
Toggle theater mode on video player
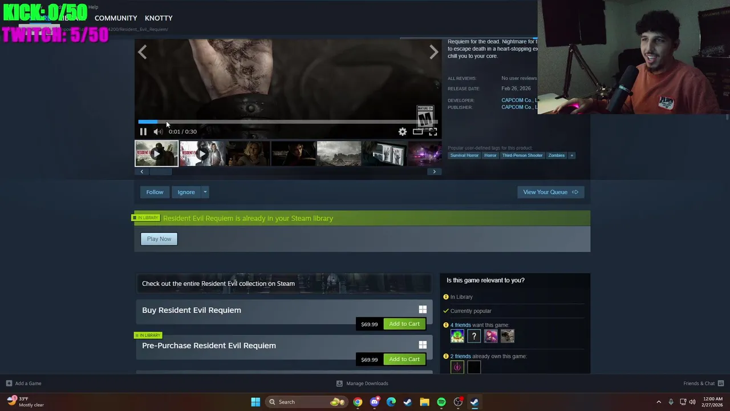(x=418, y=131)
